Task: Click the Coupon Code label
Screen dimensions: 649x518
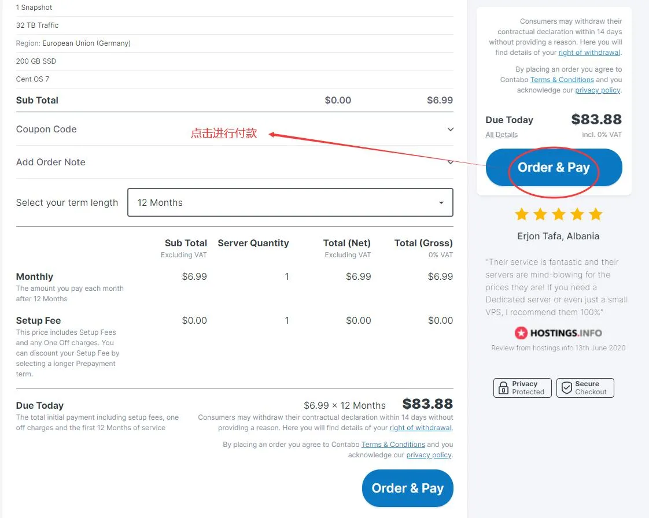Action: (x=46, y=129)
